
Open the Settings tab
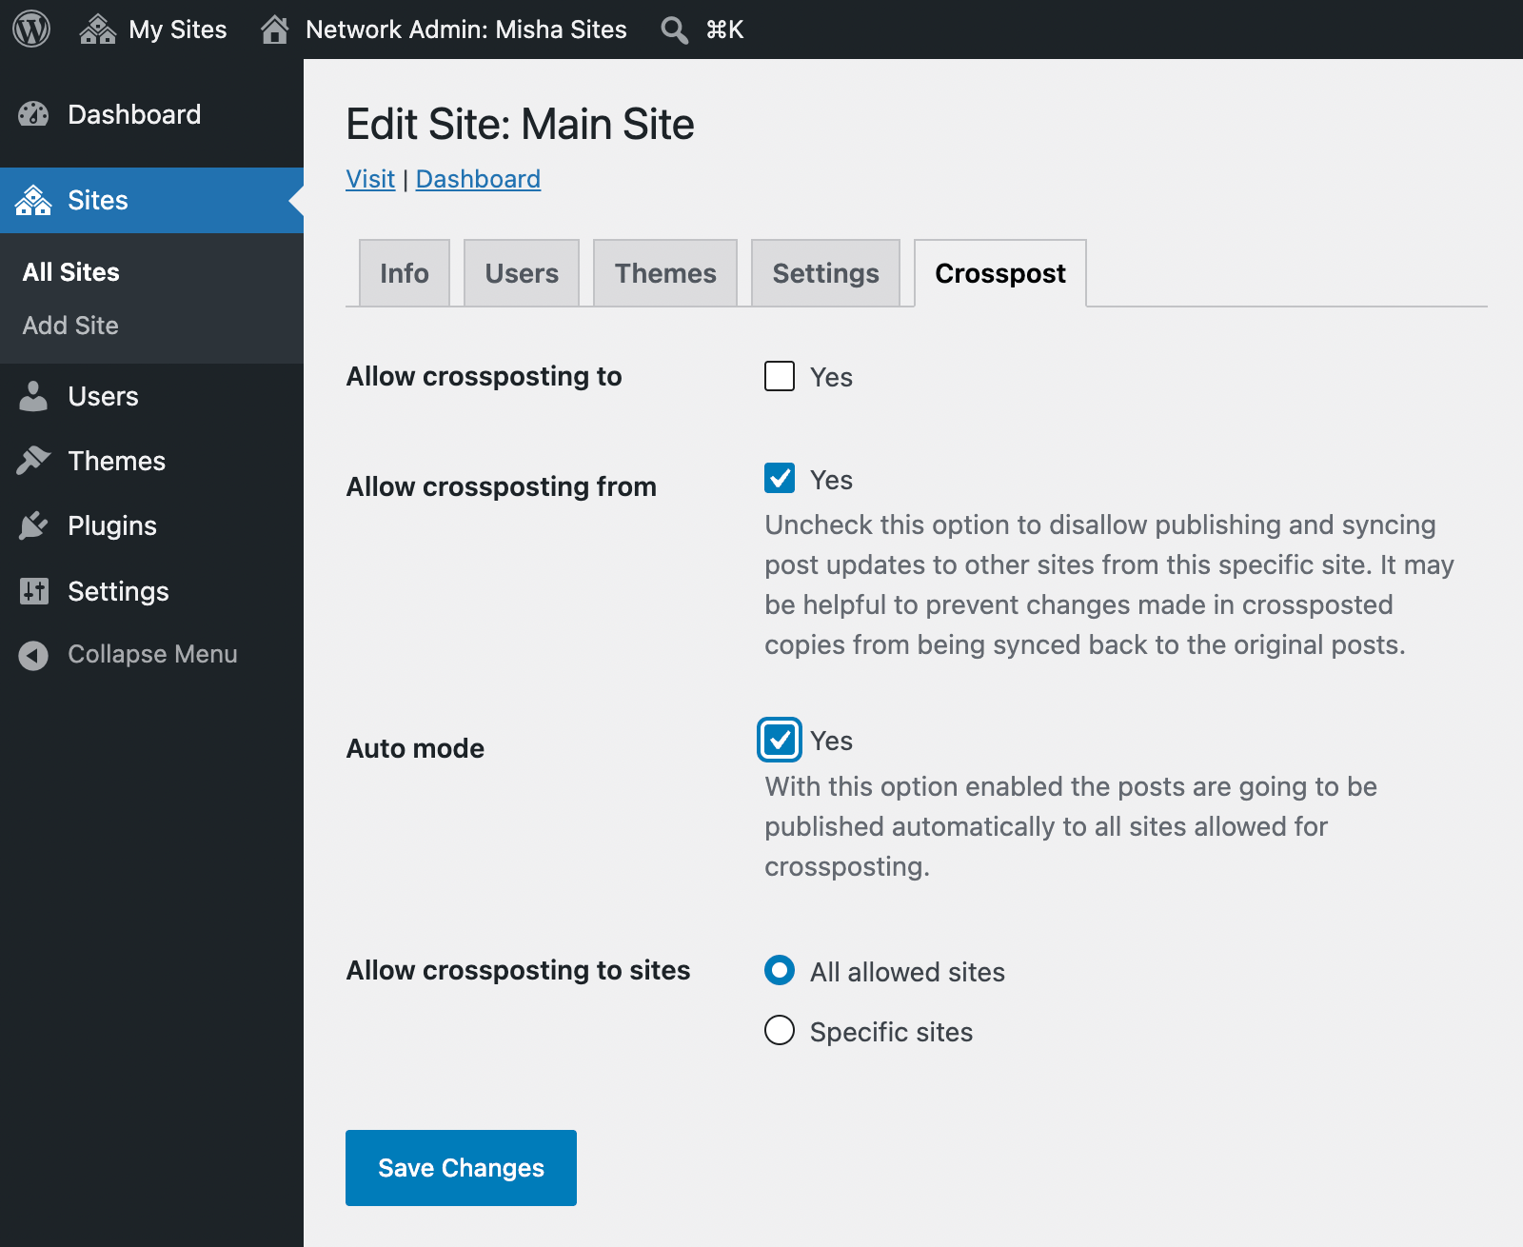825,273
